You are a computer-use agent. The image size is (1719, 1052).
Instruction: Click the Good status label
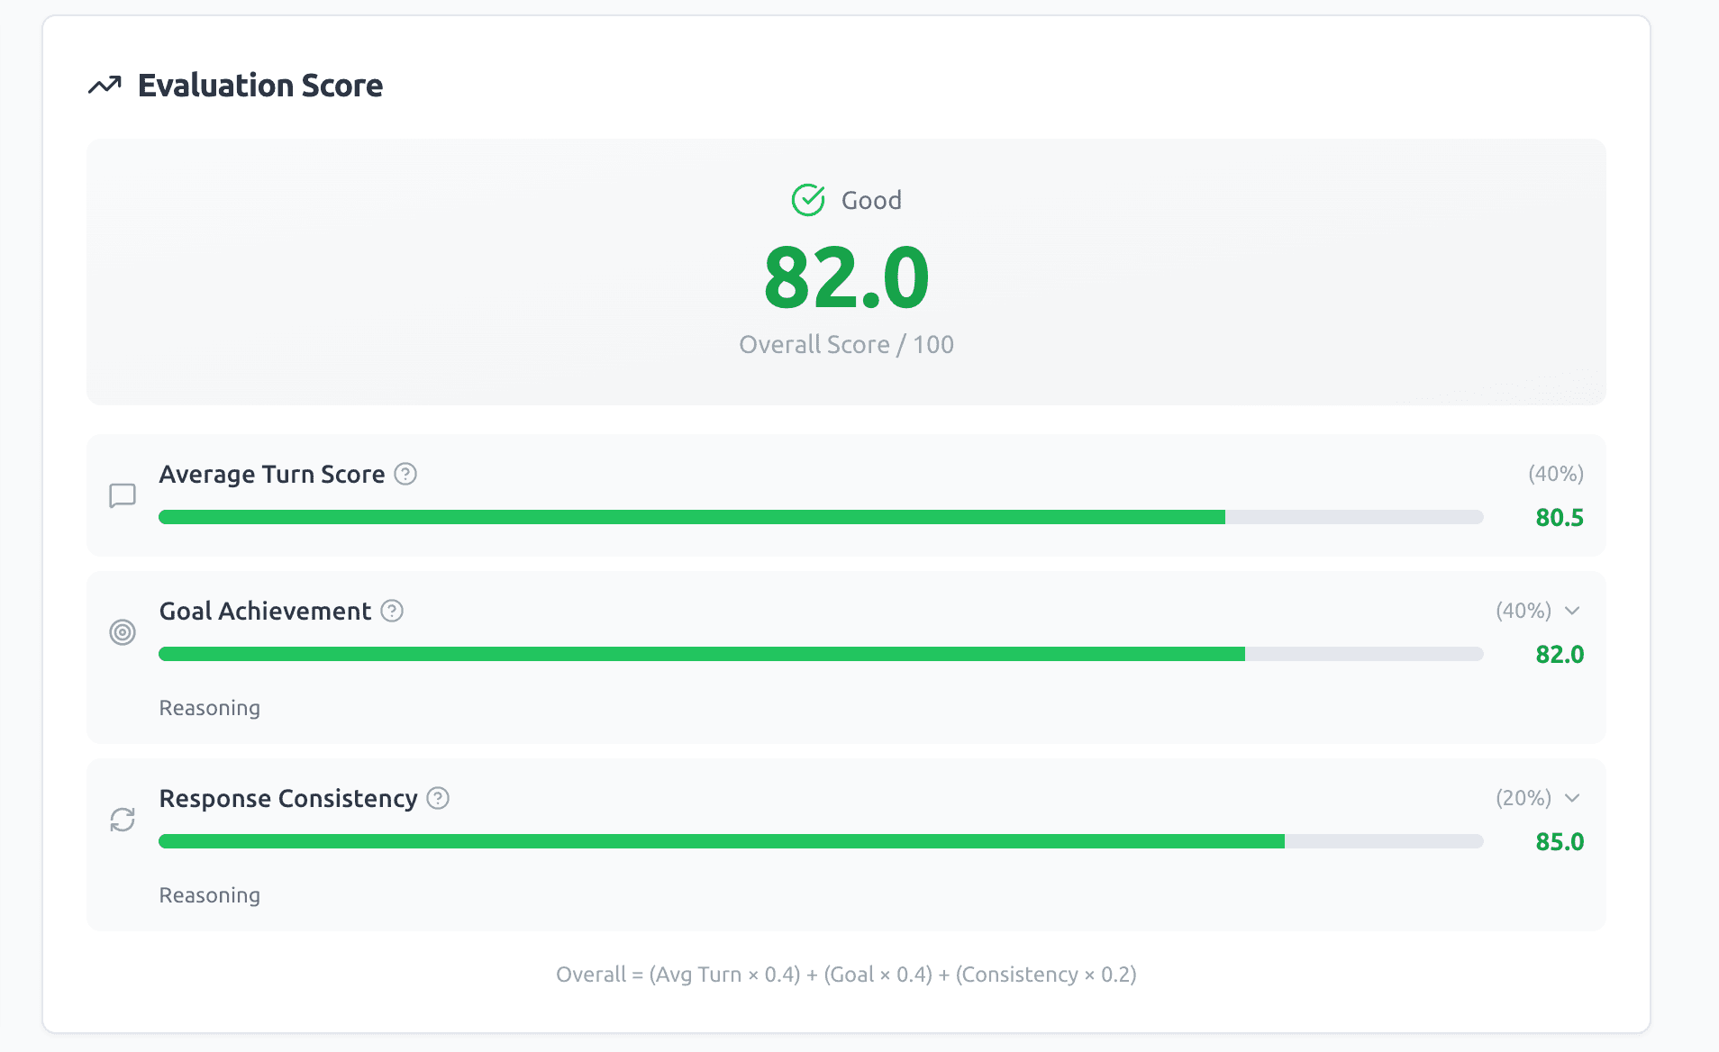pyautogui.click(x=870, y=200)
